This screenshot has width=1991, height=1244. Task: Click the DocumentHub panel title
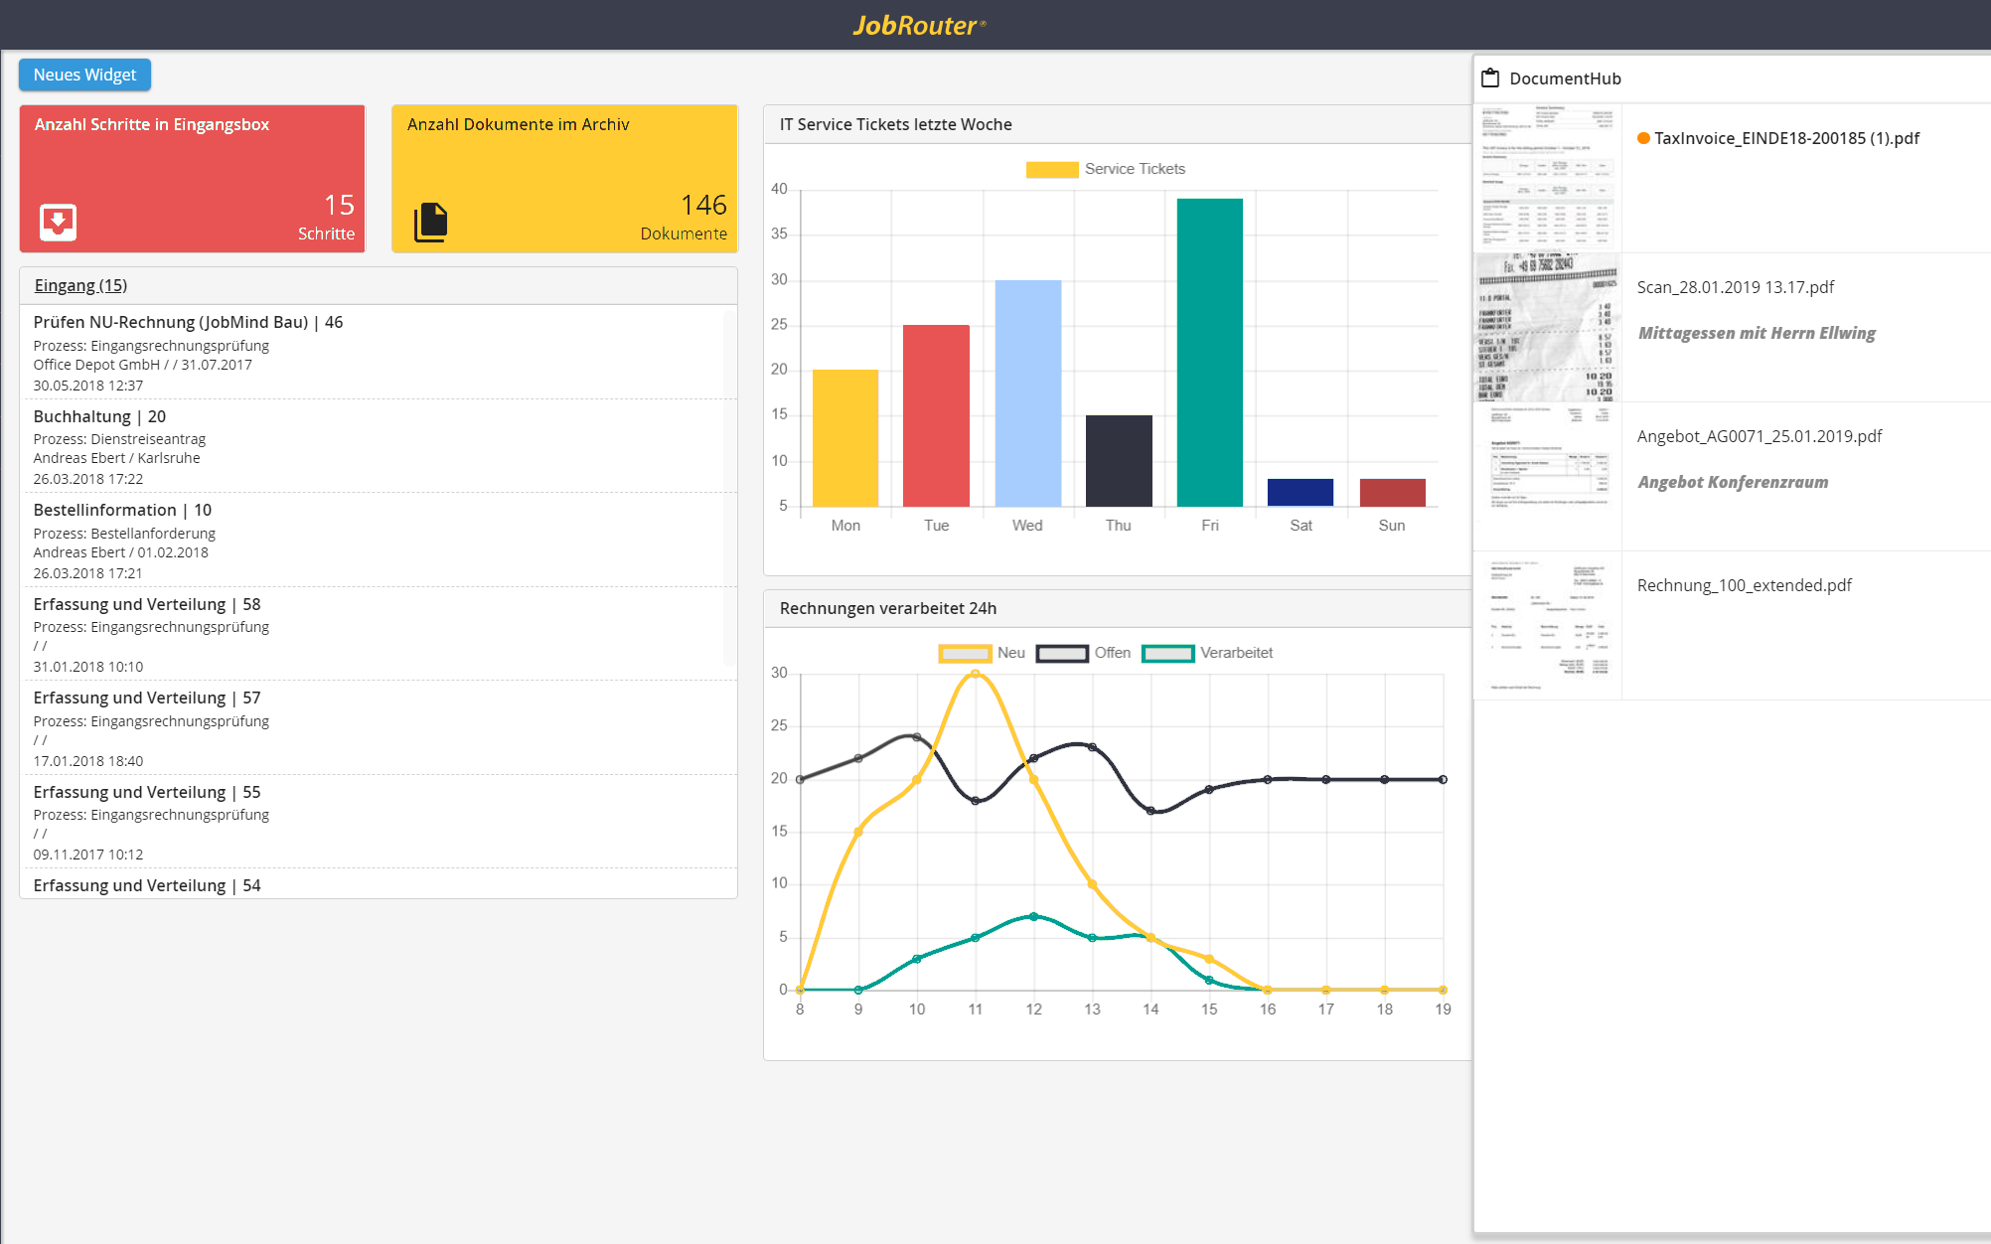pos(1565,78)
